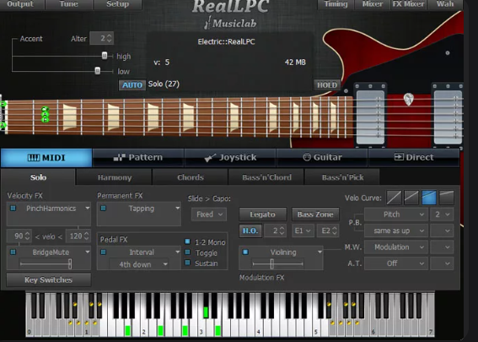The image size is (478, 342).
Task: Enable the 1-2 Mono checkbox
Action: 187,242
